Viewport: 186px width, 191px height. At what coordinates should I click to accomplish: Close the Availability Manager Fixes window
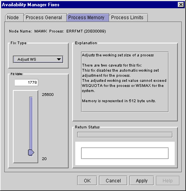(x=181, y=5)
